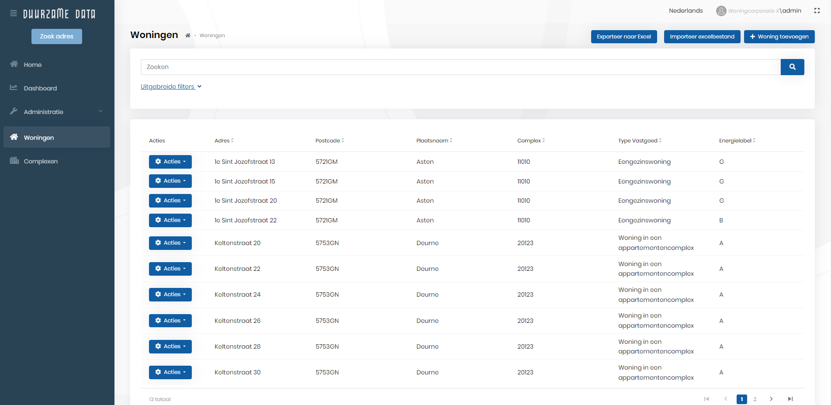Image resolution: width=831 pixels, height=405 pixels.
Task: Open Acties dropdown for Keltenstraat 20
Action: click(x=170, y=243)
